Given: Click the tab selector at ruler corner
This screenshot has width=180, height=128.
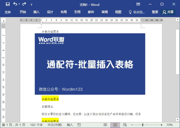Looking at the screenshot, I should tap(4, 20).
